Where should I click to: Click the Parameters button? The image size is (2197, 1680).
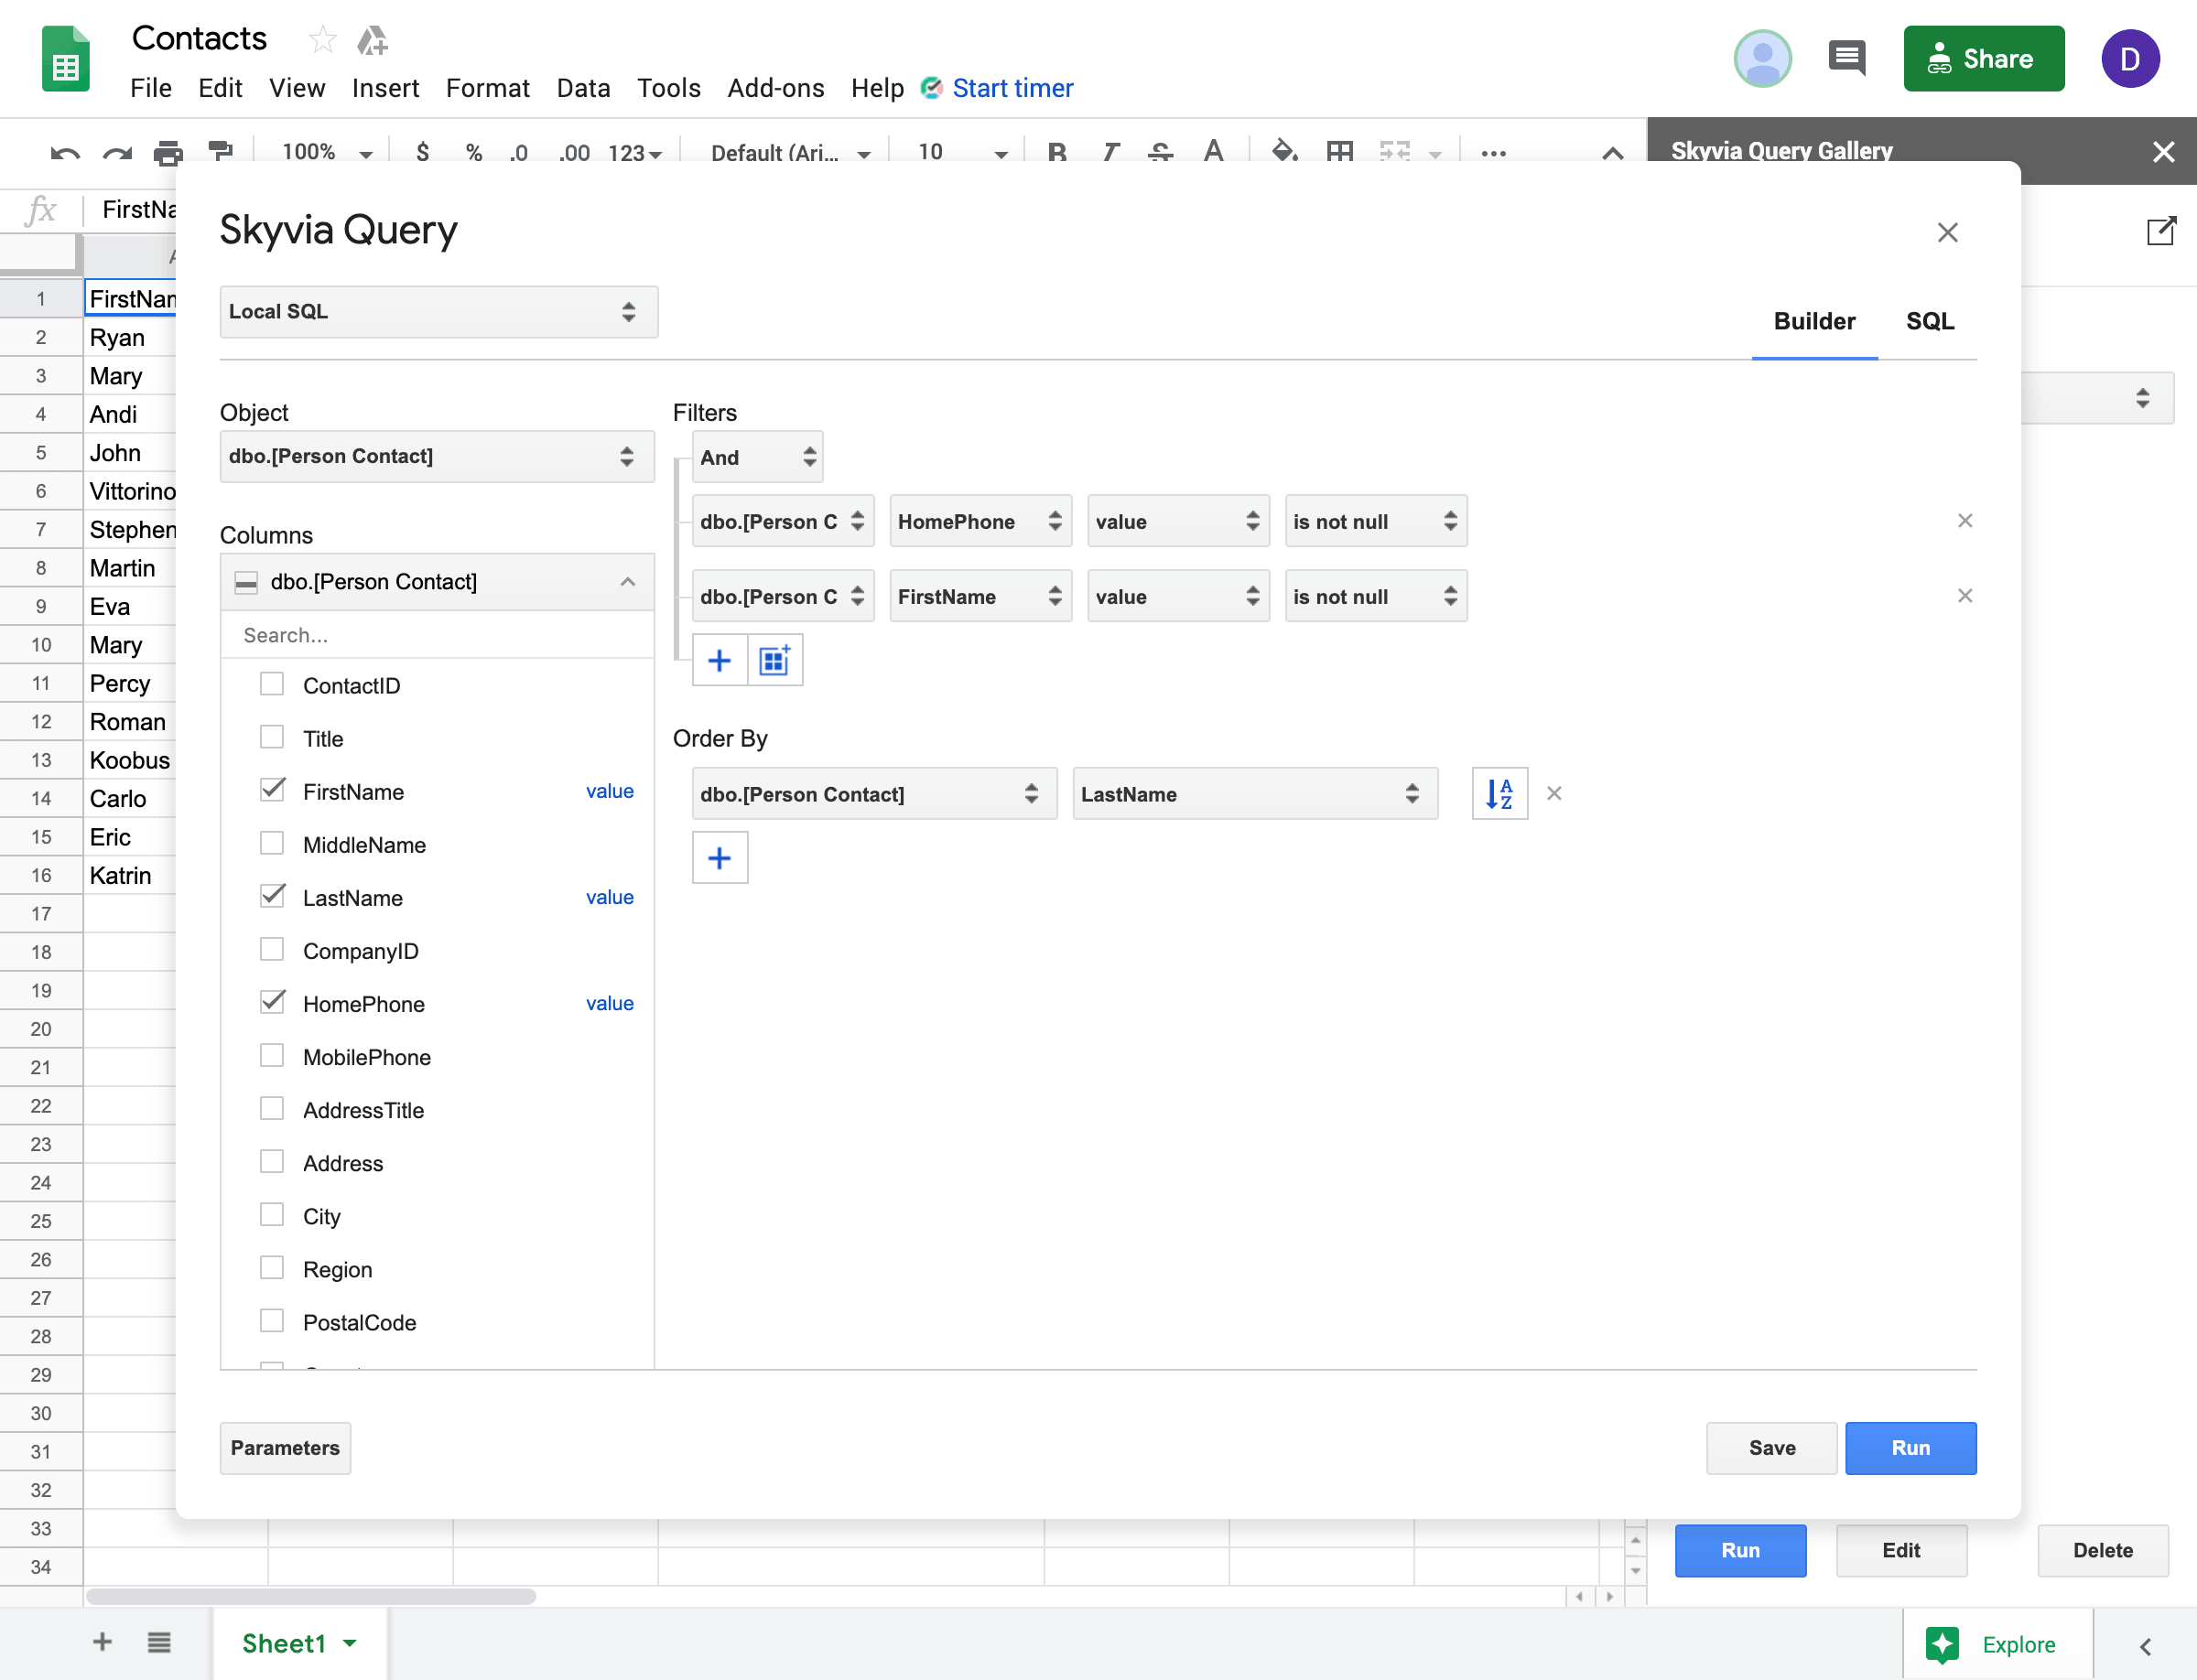285,1448
